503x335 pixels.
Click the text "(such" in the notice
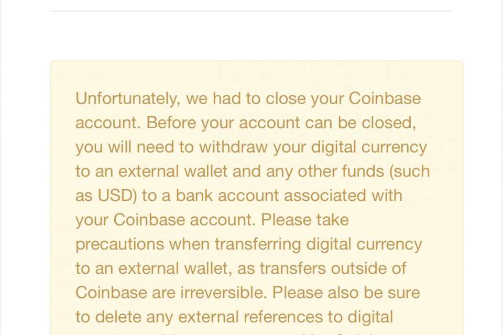coord(410,172)
